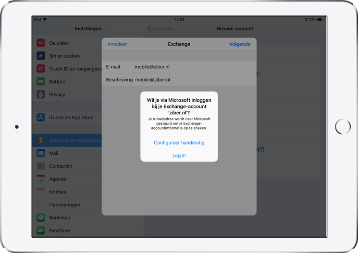Tap the blue Mail envelope icon
The height and width of the screenshot is (253, 358).
pos(41,153)
